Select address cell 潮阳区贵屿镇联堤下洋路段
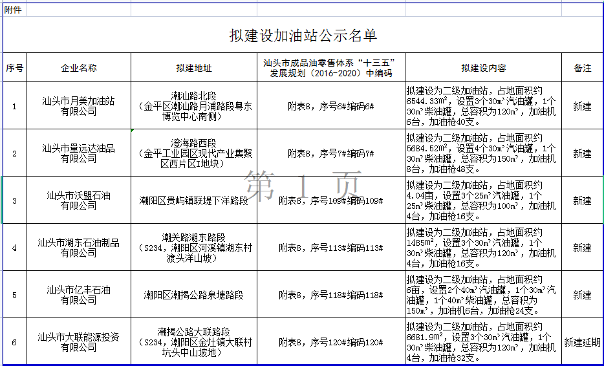 (x=194, y=200)
